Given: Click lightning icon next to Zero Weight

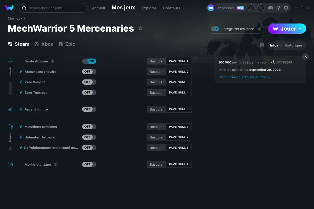Looking at the screenshot, I should (x=21, y=82).
